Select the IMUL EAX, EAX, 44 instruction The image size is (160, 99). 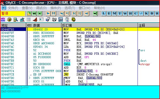coord(80,40)
